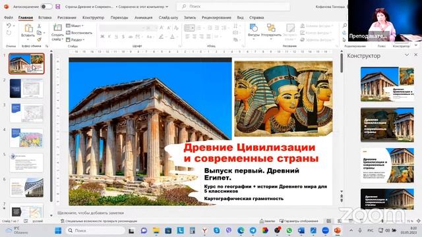The width and height of the screenshot is (422, 237).
Task: Clear all formatting with the eraser A icon
Action: [176, 28]
